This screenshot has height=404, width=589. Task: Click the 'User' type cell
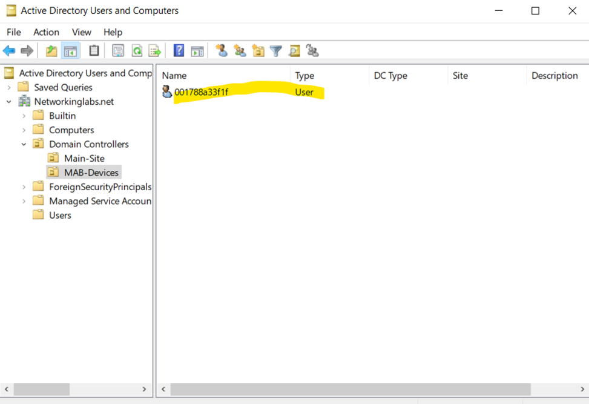tap(304, 92)
